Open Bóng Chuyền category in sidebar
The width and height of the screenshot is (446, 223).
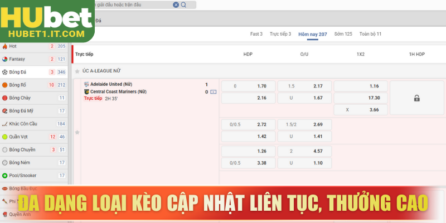[34, 150]
